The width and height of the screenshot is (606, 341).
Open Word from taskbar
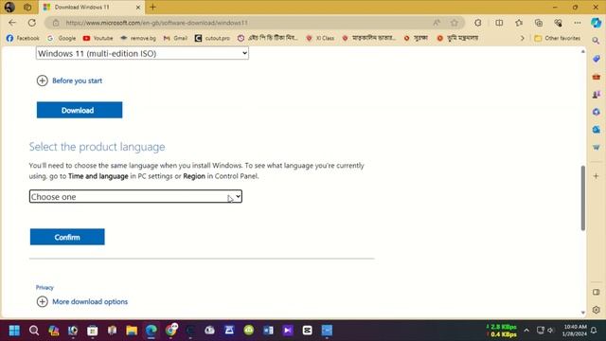tap(268, 331)
